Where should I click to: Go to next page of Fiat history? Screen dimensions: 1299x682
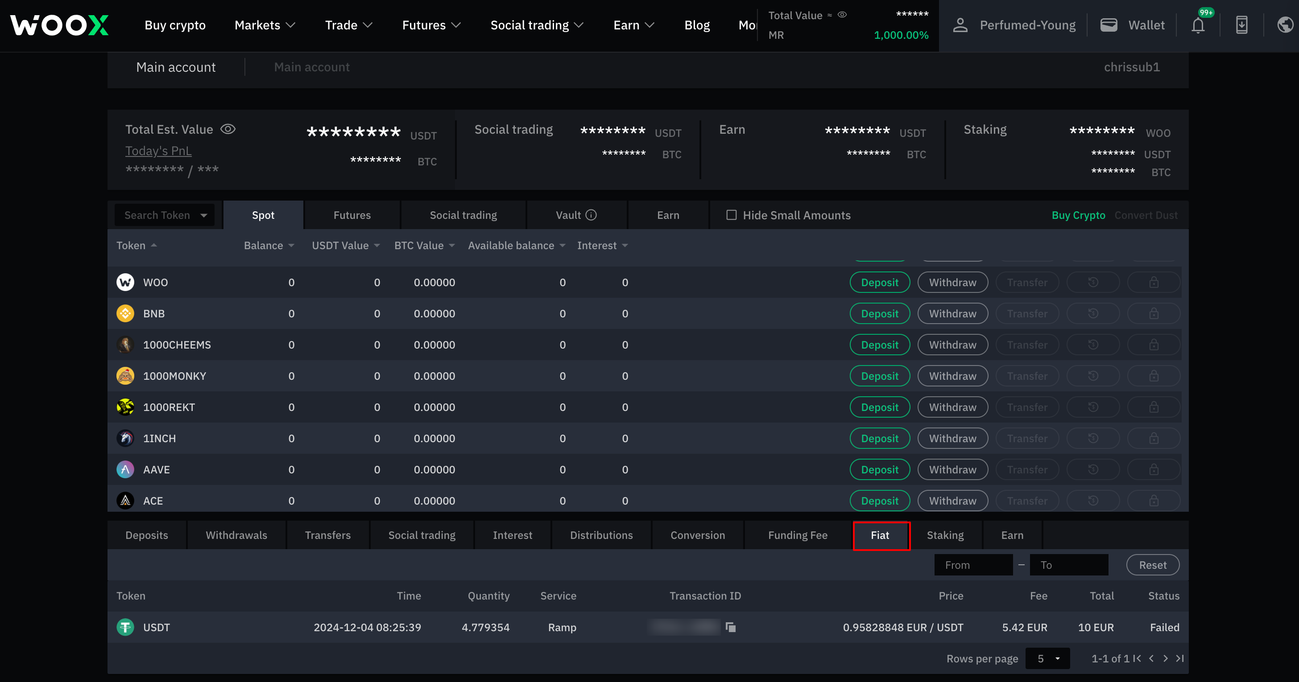tap(1165, 658)
